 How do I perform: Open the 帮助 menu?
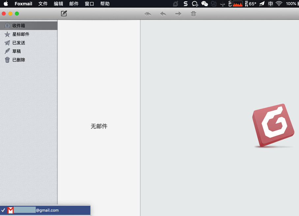coord(105,4)
